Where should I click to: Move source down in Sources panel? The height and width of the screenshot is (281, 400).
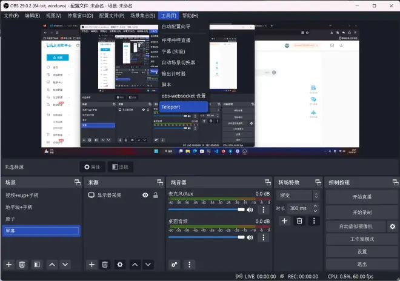[148, 265]
